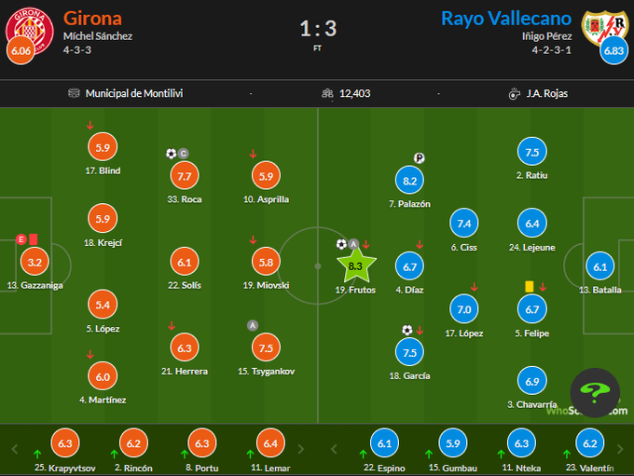This screenshot has width=634, height=476.
Task: Click Rayo Vallecano's 6.83 team rating badge
Action: coord(613,50)
